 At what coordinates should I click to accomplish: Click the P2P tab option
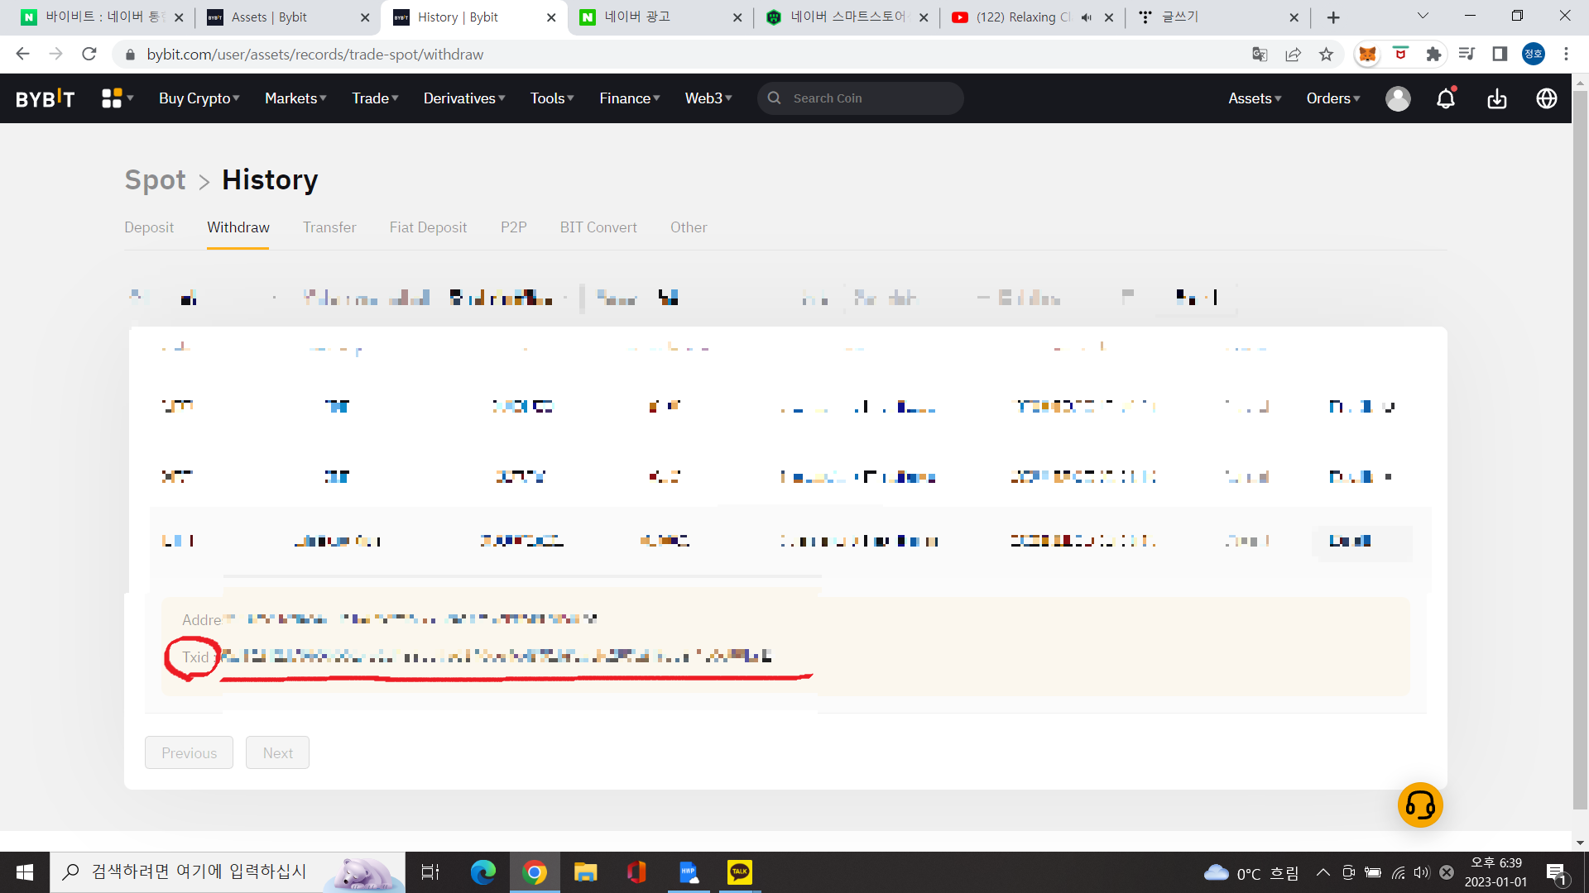click(x=513, y=228)
